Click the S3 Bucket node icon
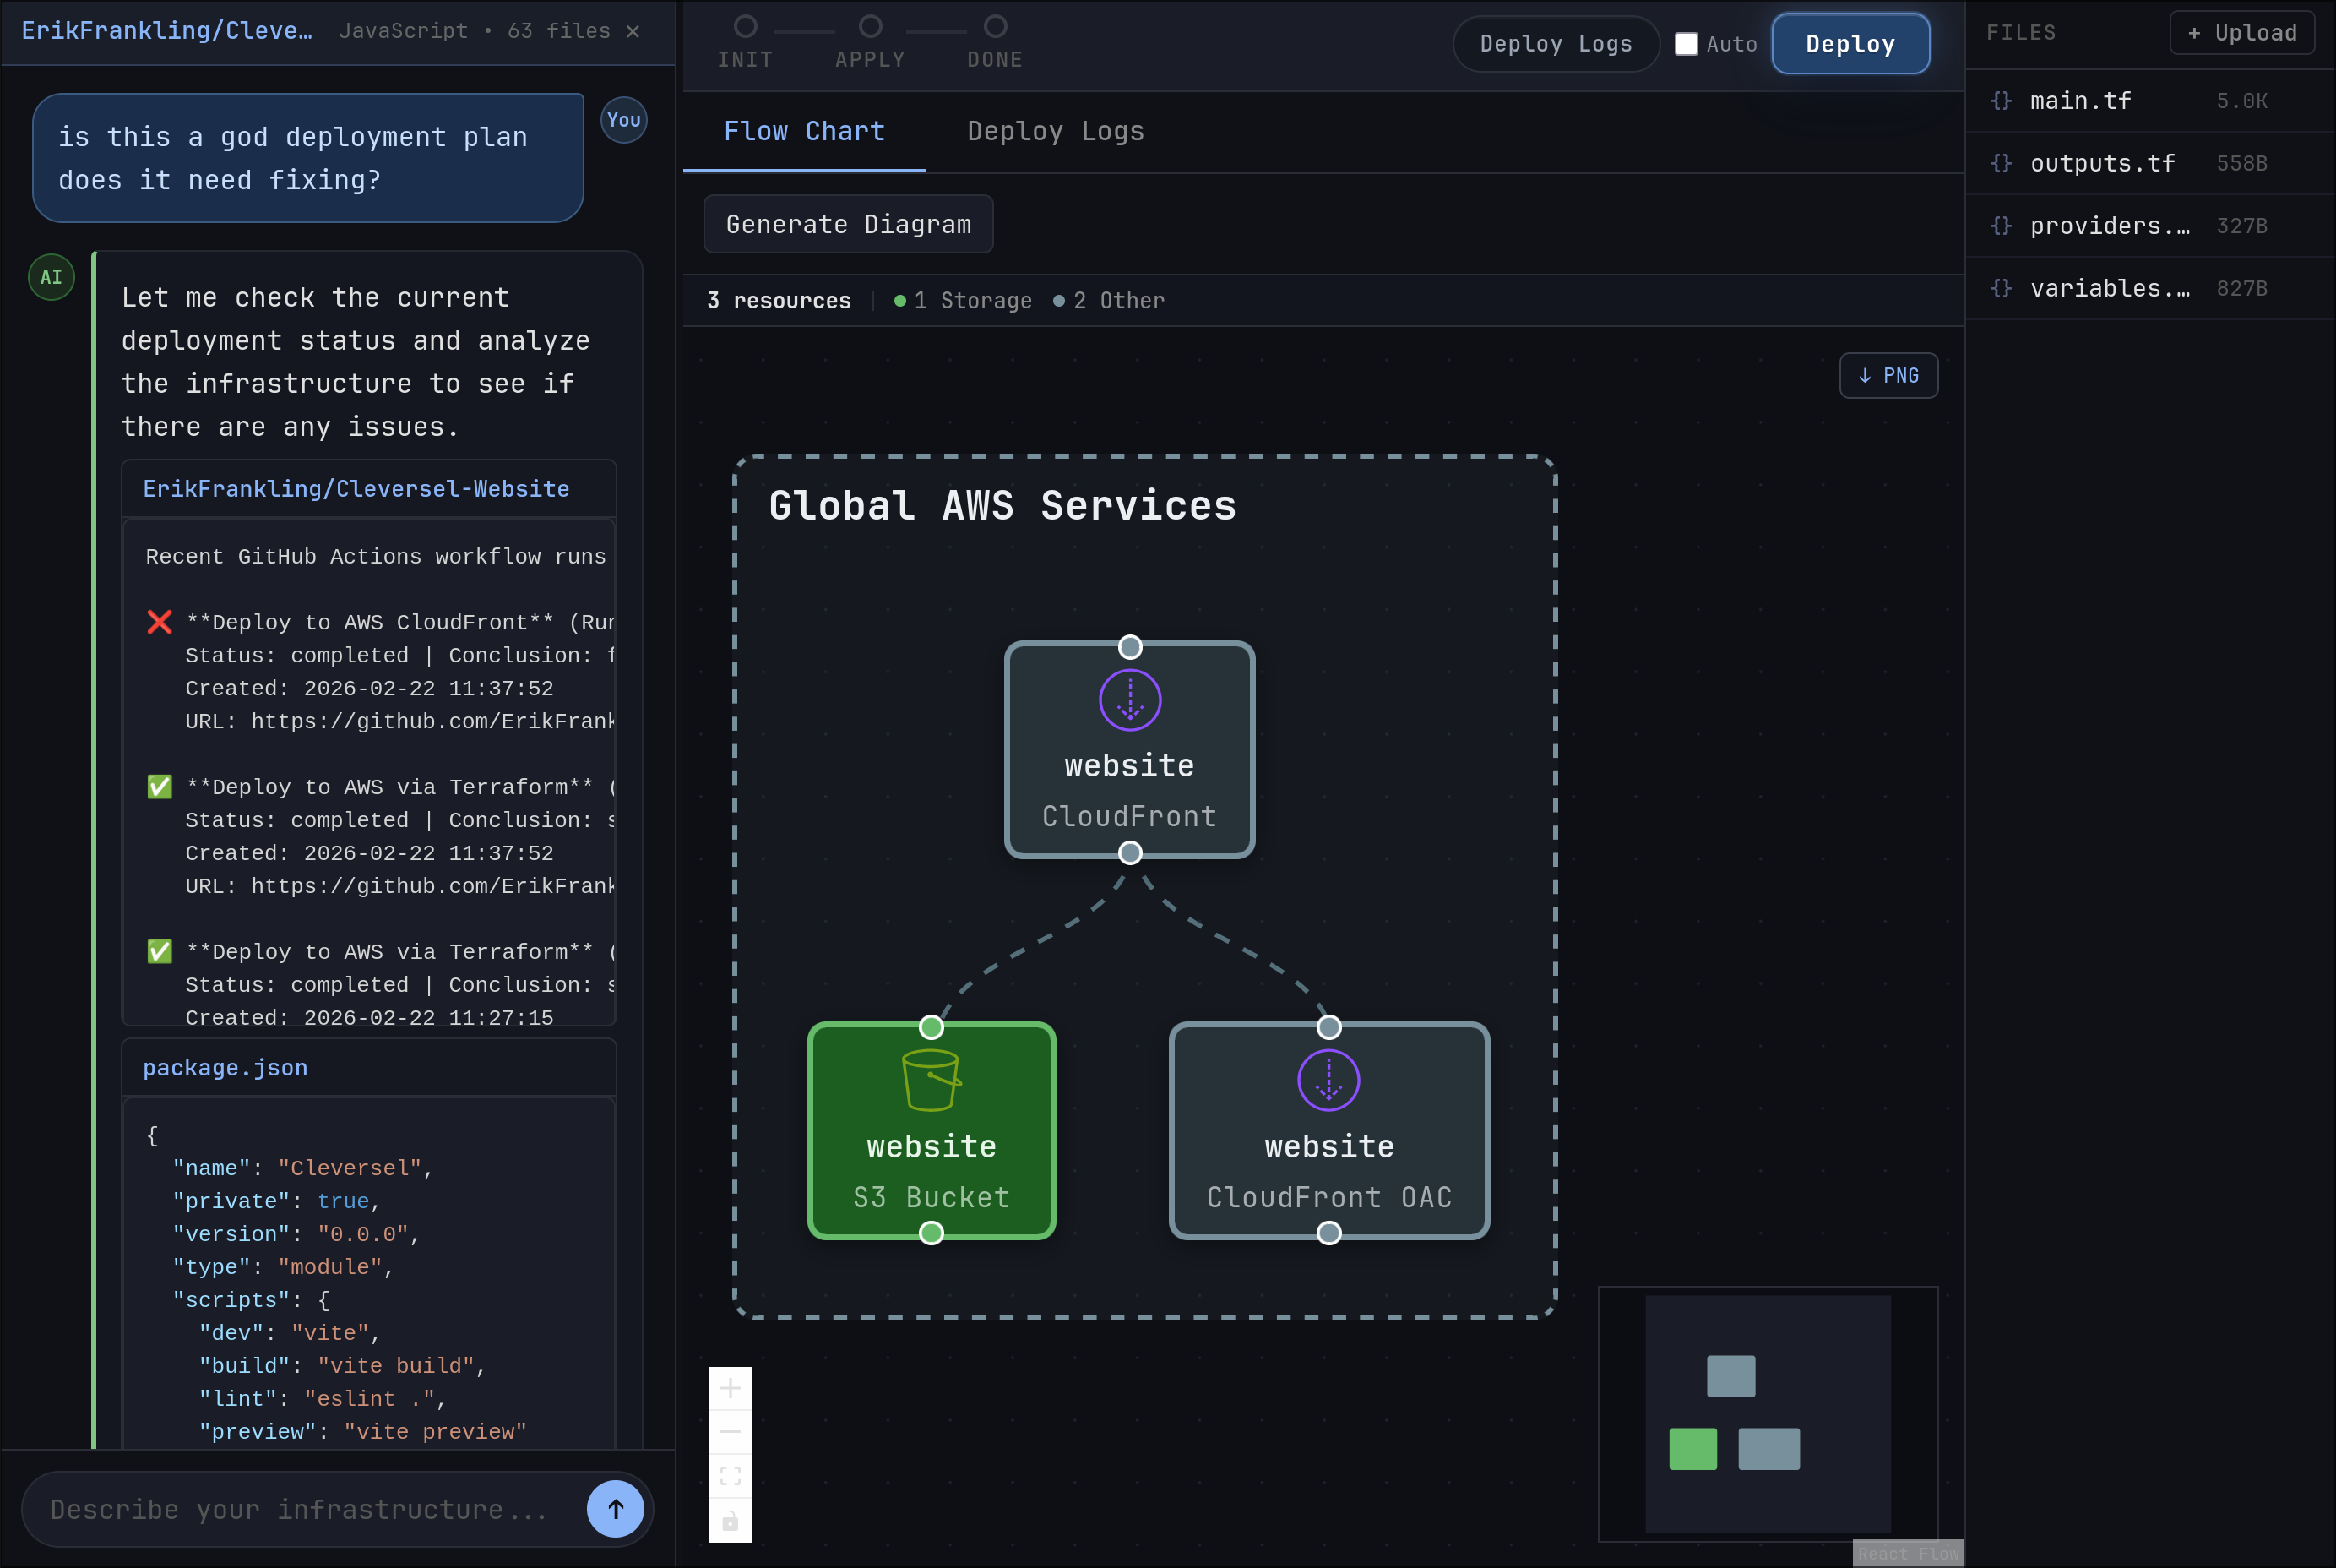This screenshot has height=1568, width=2336. [x=931, y=1081]
